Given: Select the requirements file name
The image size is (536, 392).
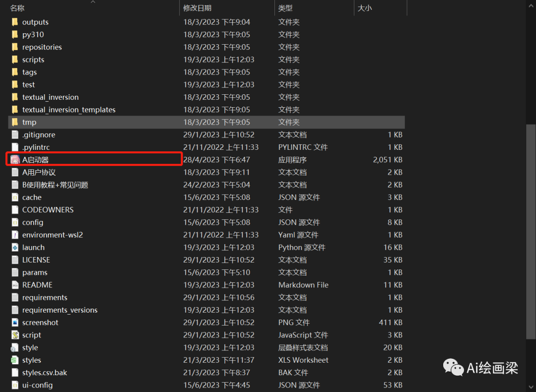Looking at the screenshot, I should click(x=45, y=298).
